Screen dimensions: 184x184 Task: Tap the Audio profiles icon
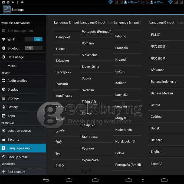tap(4, 81)
